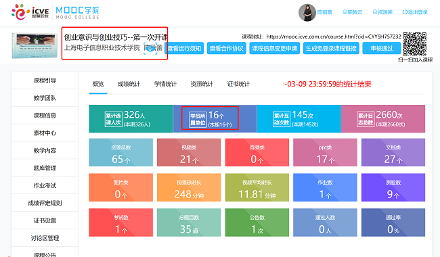Switch to the 成绩统计 tab
Screen dimensions: 440x257
(x=129, y=84)
